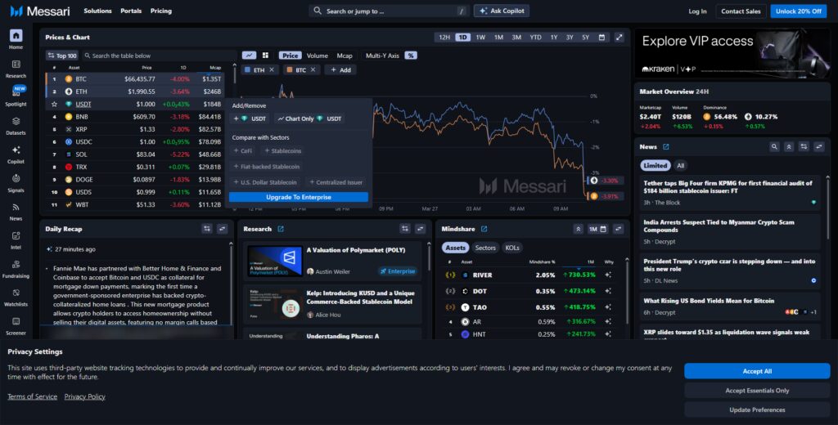Image resolution: width=838 pixels, height=425 pixels.
Task: Open the Mindshare 1M period selector
Action: pyautogui.click(x=597, y=229)
